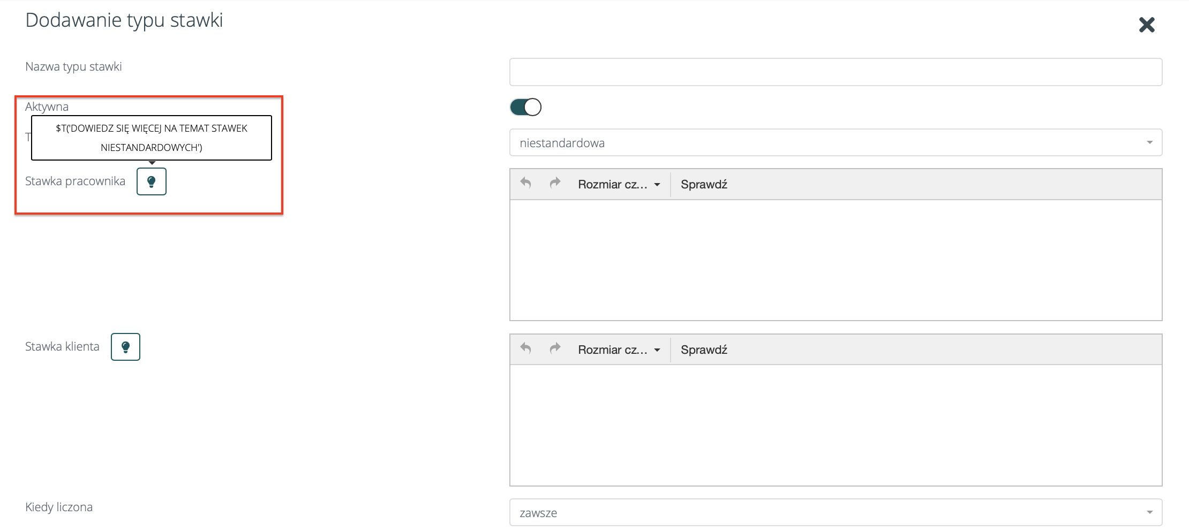
Task: Click the Kiedy liczona label
Action: (59, 507)
